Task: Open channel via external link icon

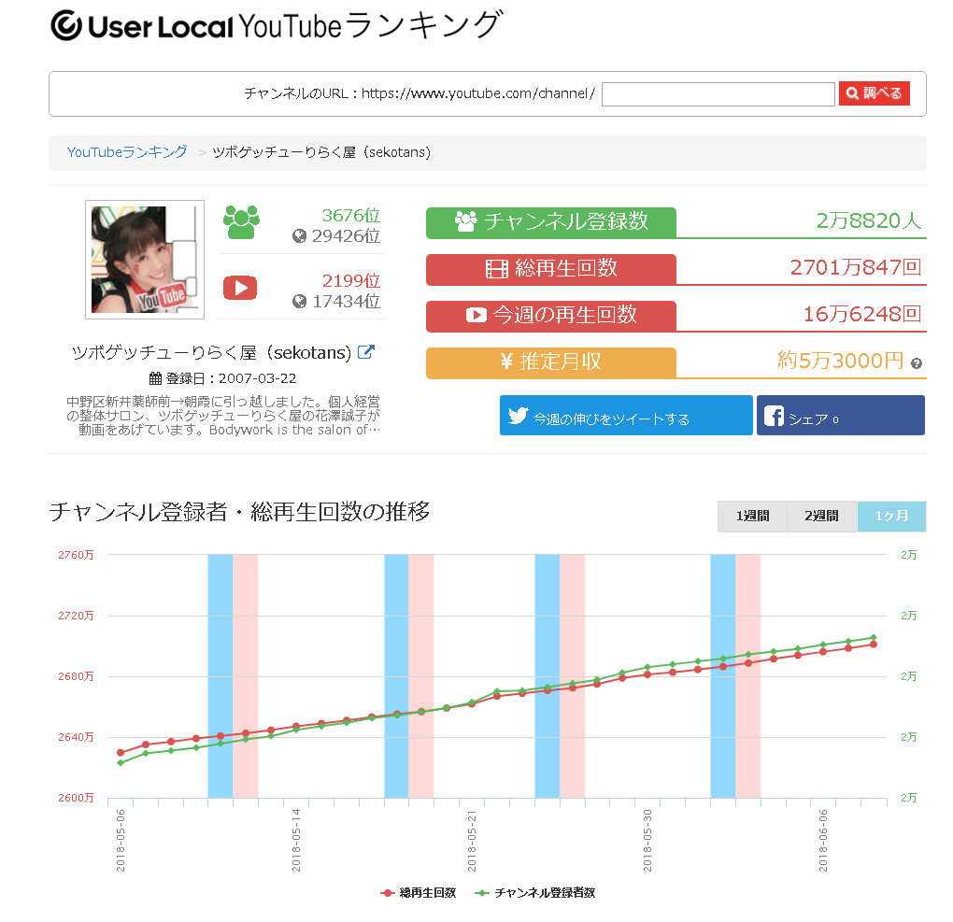Action: pos(366,352)
